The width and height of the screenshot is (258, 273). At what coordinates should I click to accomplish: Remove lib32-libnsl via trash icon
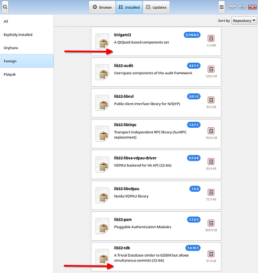pos(211,100)
